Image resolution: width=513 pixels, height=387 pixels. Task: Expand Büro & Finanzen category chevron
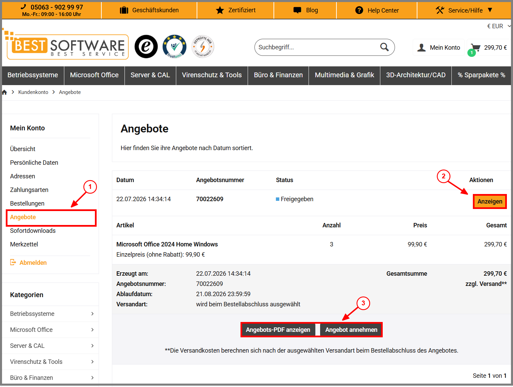click(x=92, y=378)
